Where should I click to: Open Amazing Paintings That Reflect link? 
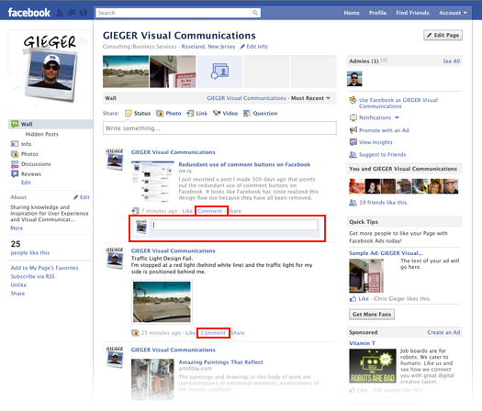tap(220, 362)
